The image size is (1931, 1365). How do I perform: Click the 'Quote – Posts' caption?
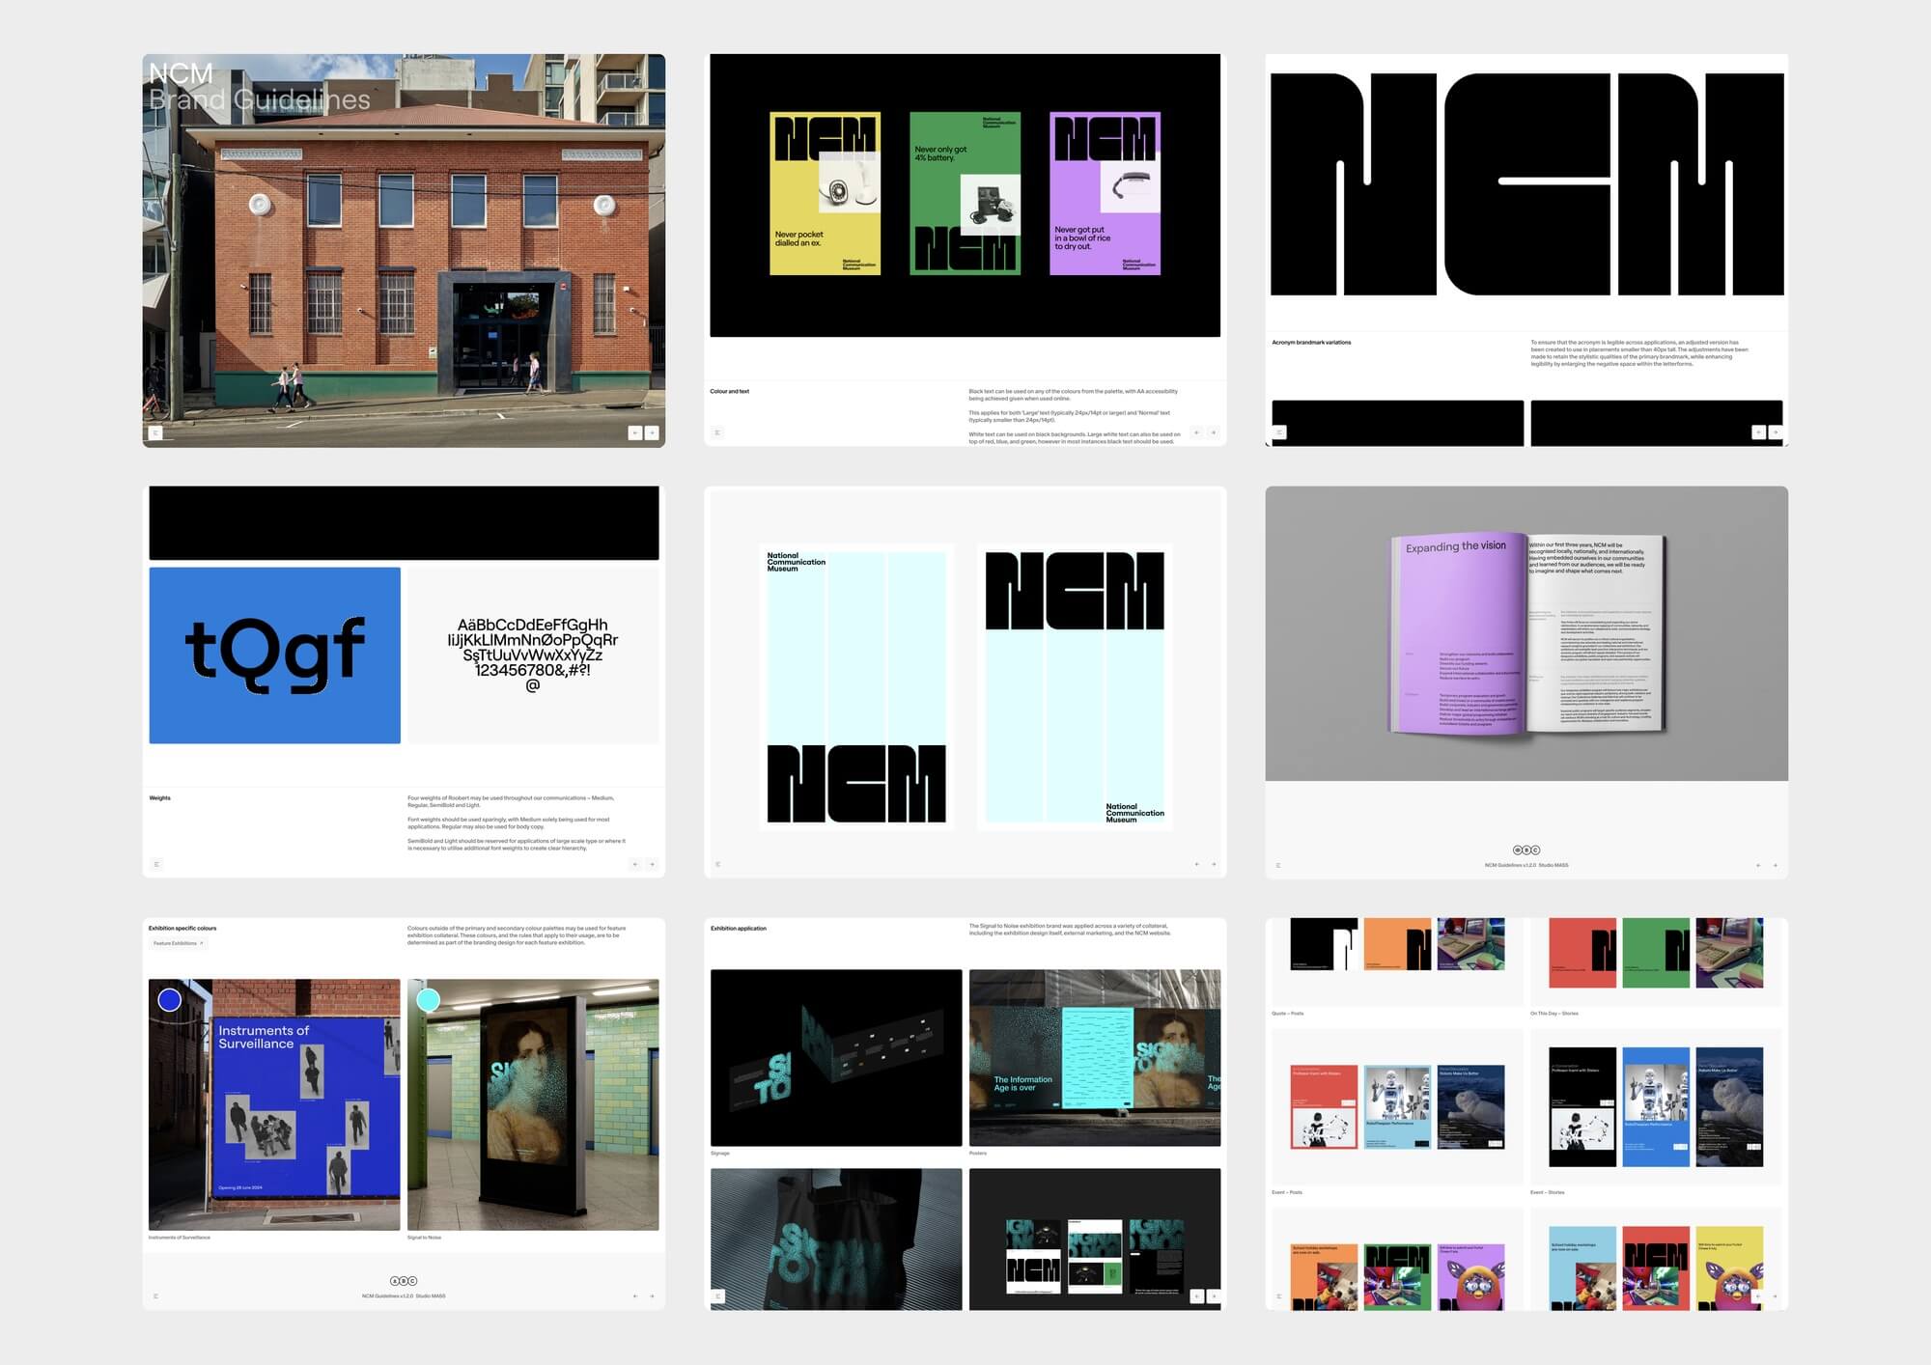pos(1287,1014)
